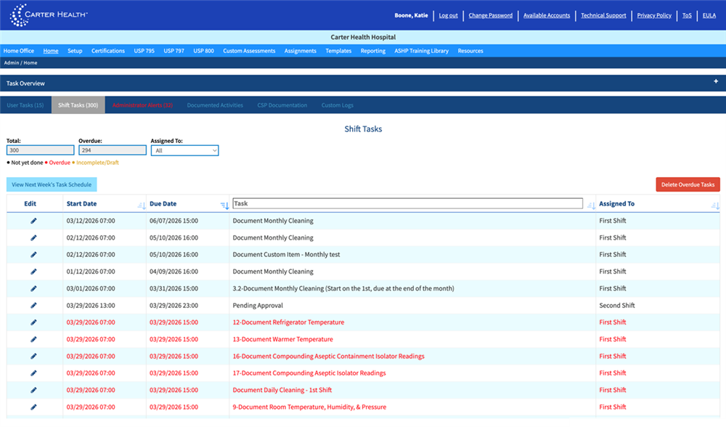
Task: Sort by Due Date using sort icon
Action: (224, 206)
